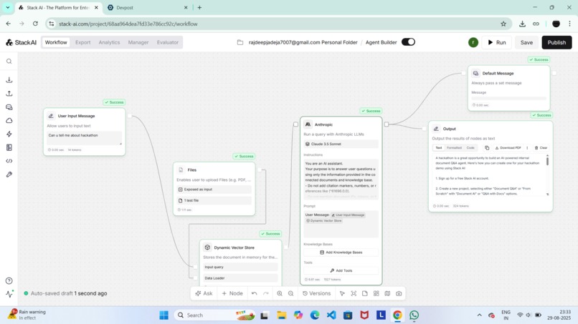Open the Windows Start menu
Image resolution: width=578 pixels, height=324 pixels.
coord(164,315)
